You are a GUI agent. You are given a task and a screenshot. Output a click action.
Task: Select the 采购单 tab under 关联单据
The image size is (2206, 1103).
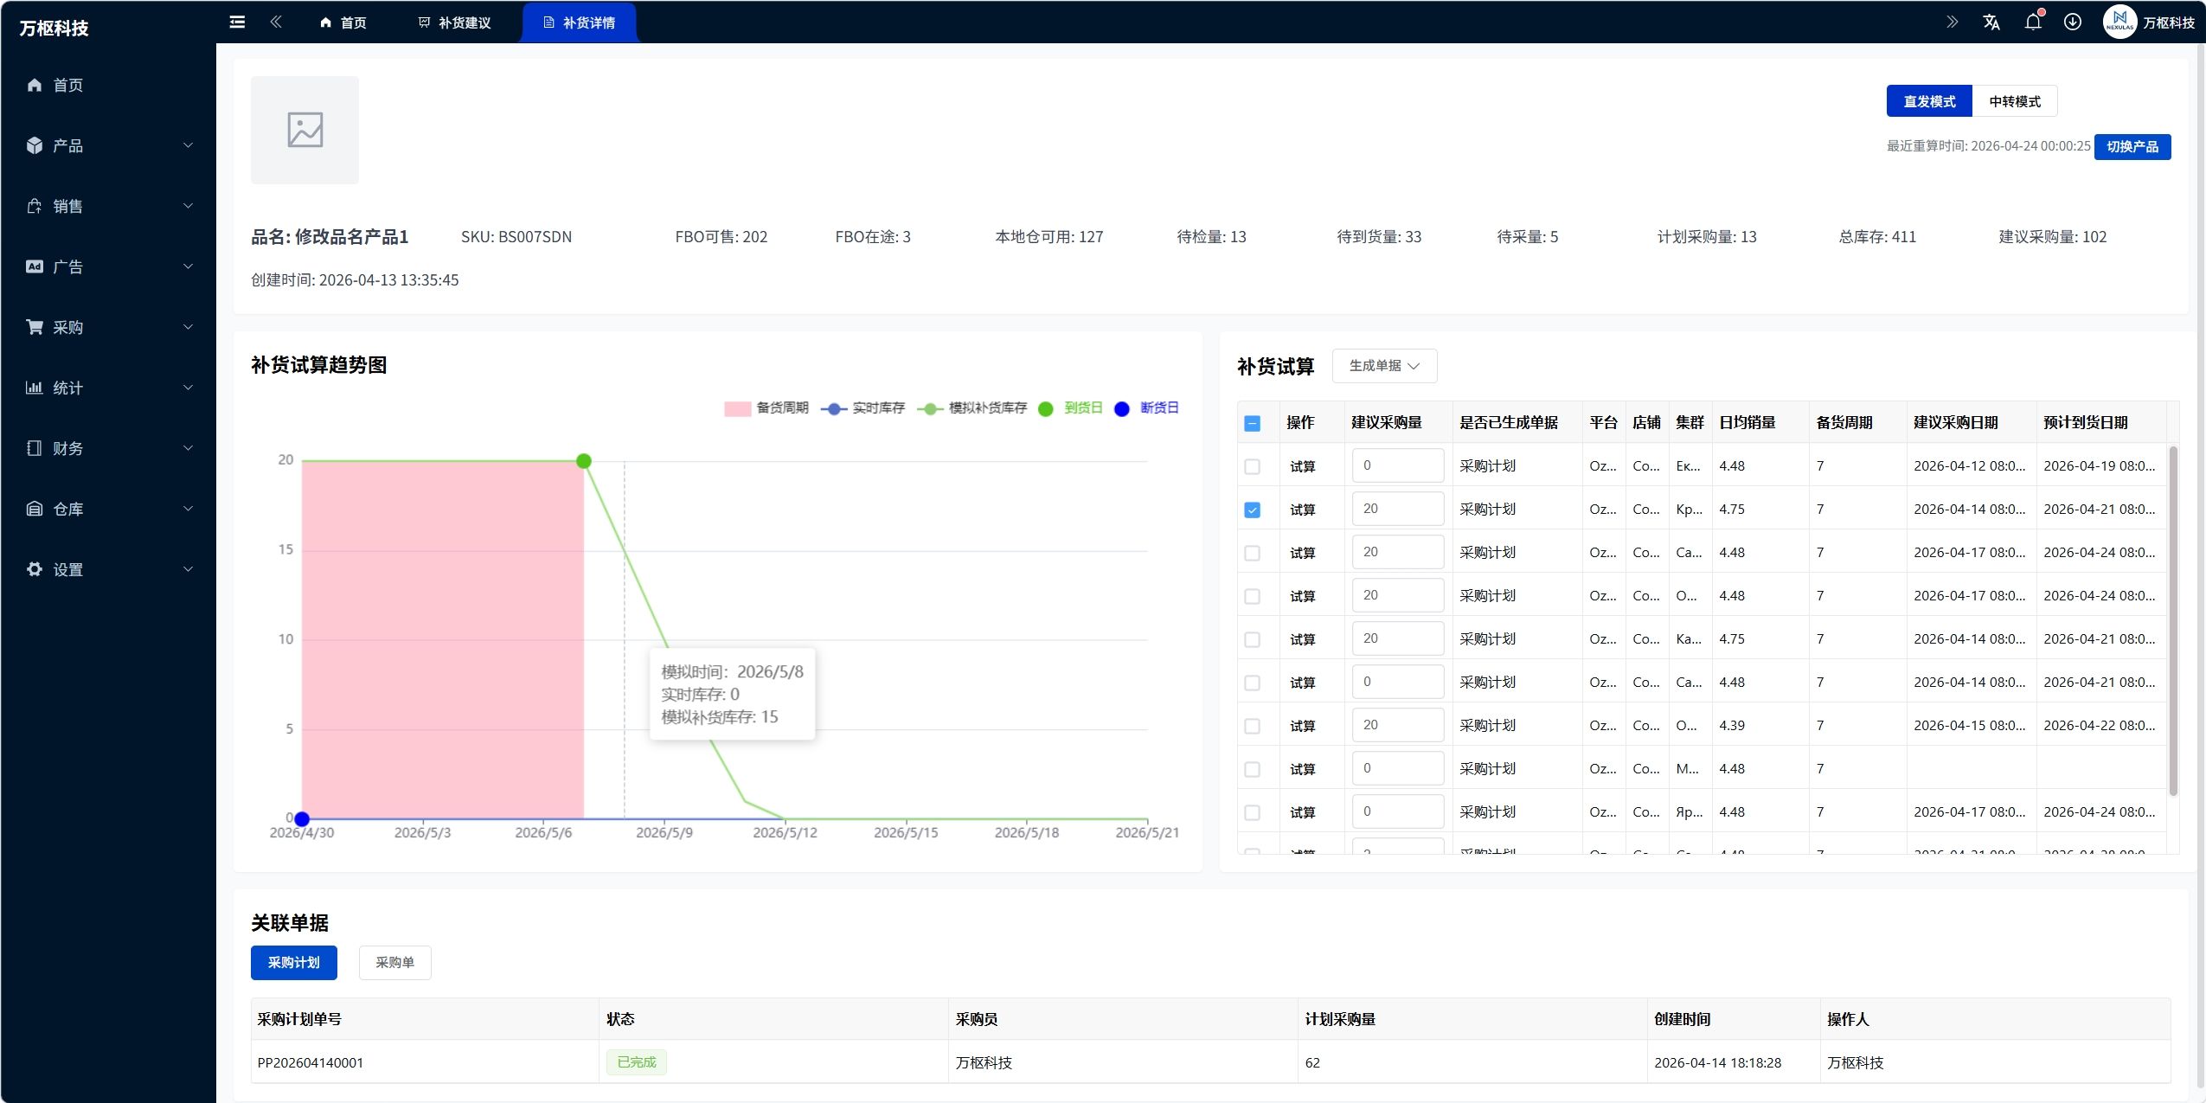pos(394,963)
